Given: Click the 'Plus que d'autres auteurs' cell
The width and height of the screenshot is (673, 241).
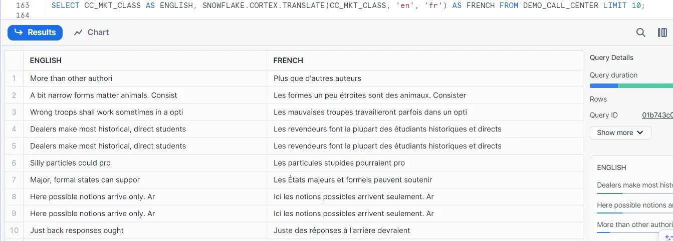Looking at the screenshot, I should 317,78.
